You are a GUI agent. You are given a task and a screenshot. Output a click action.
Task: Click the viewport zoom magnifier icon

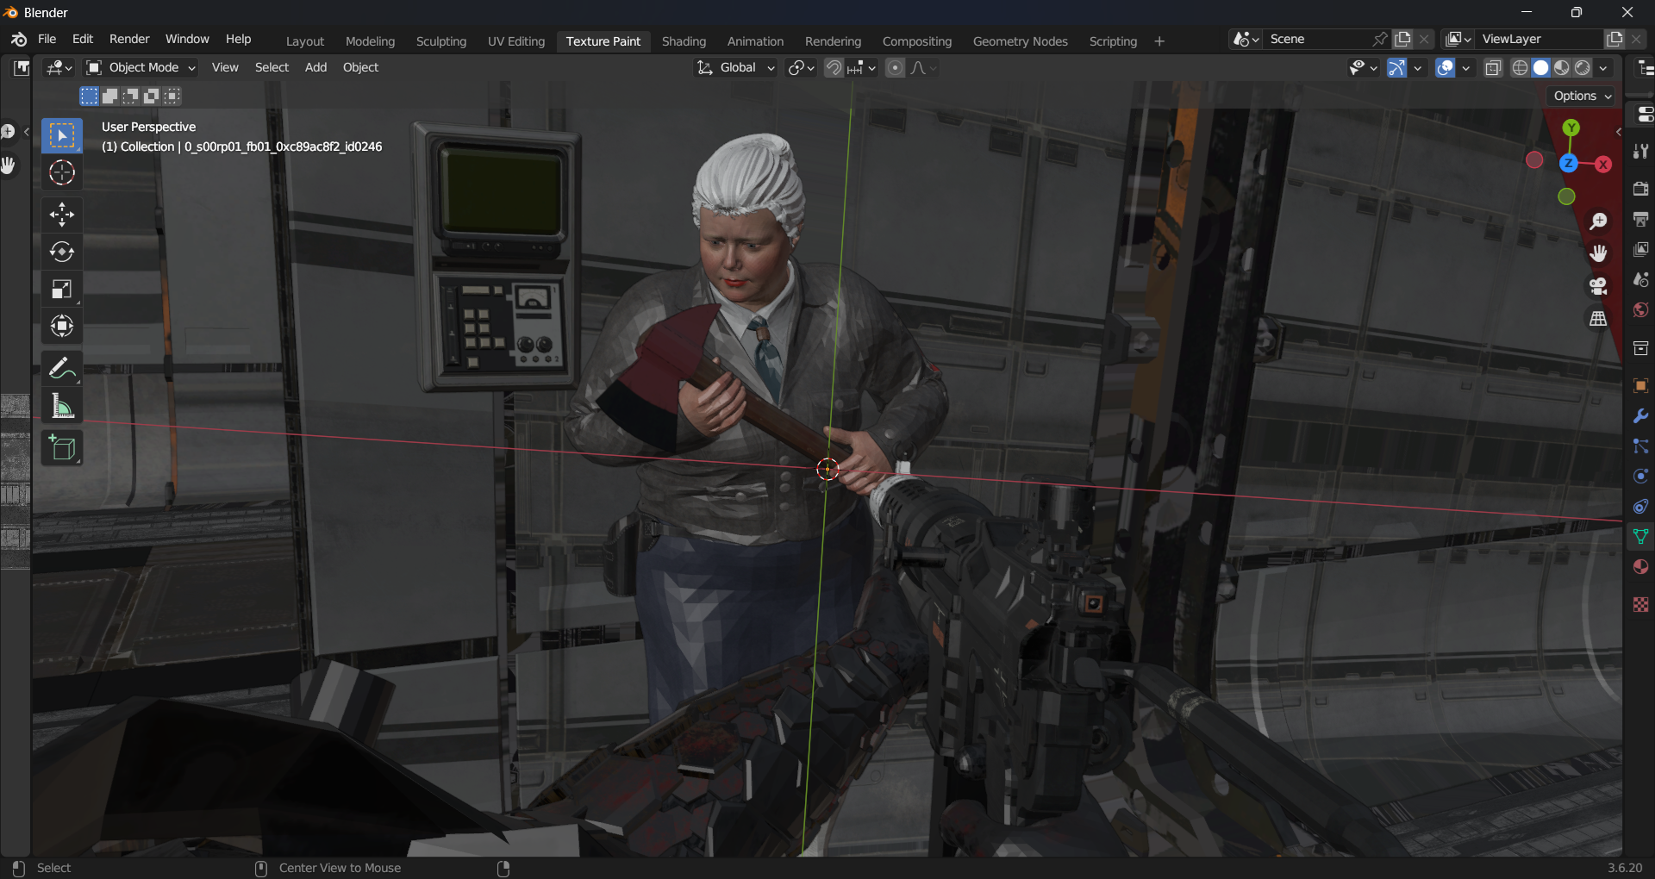pos(1598,221)
